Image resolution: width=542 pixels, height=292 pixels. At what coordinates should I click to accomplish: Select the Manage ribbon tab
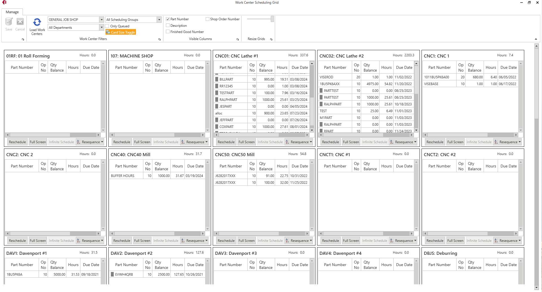12,12
